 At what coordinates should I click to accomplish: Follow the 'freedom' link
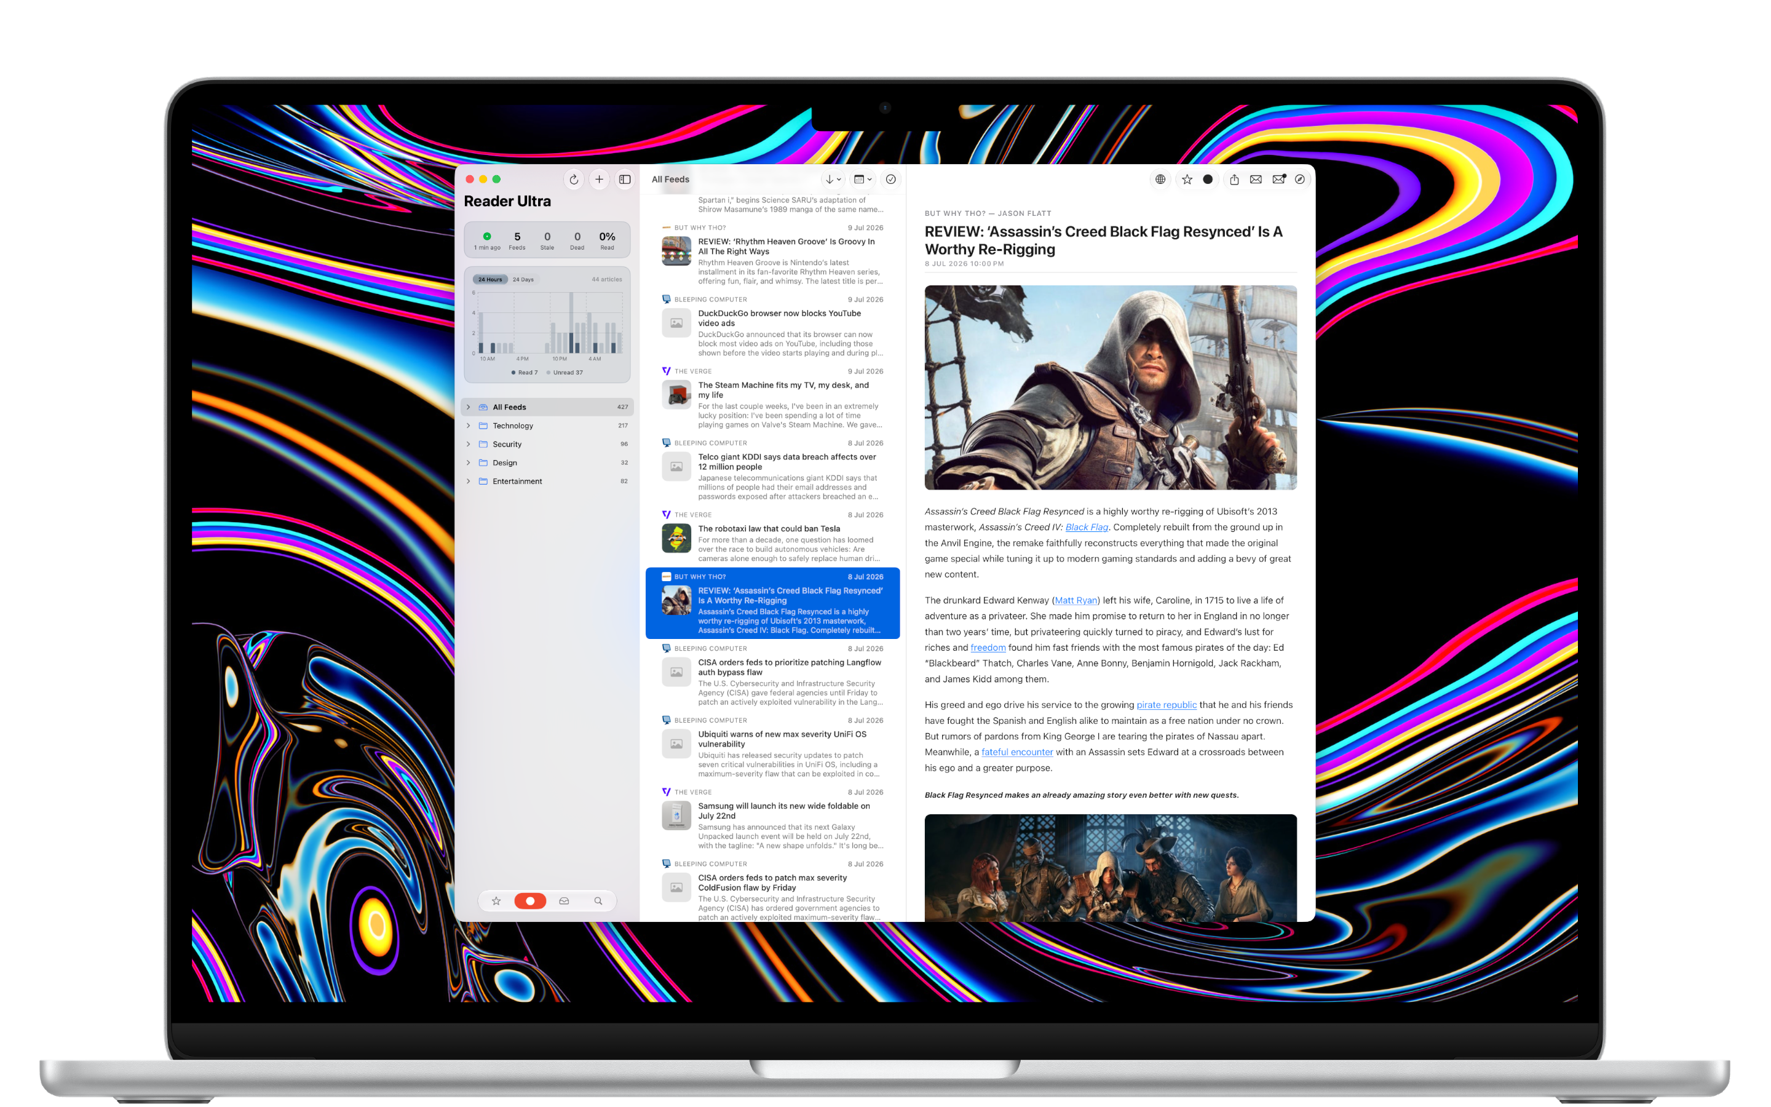click(x=988, y=648)
